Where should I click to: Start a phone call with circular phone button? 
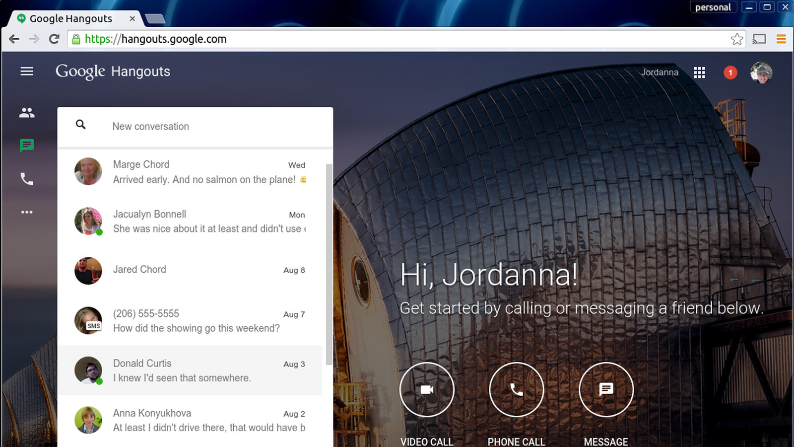[516, 389]
